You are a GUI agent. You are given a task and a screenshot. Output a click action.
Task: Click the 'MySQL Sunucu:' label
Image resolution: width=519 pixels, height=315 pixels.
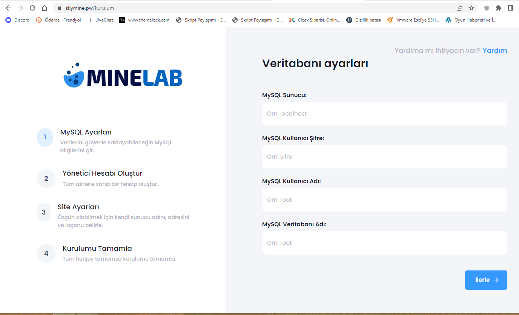284,95
